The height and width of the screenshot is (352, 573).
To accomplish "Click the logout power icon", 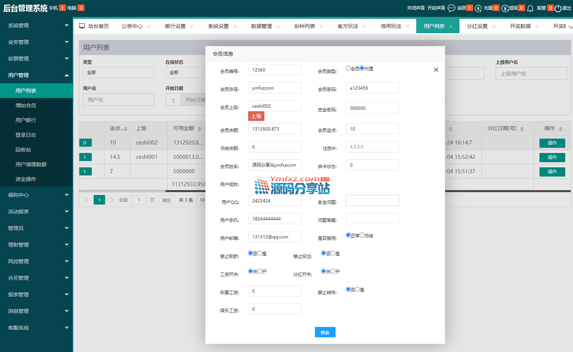I will 559,8.
